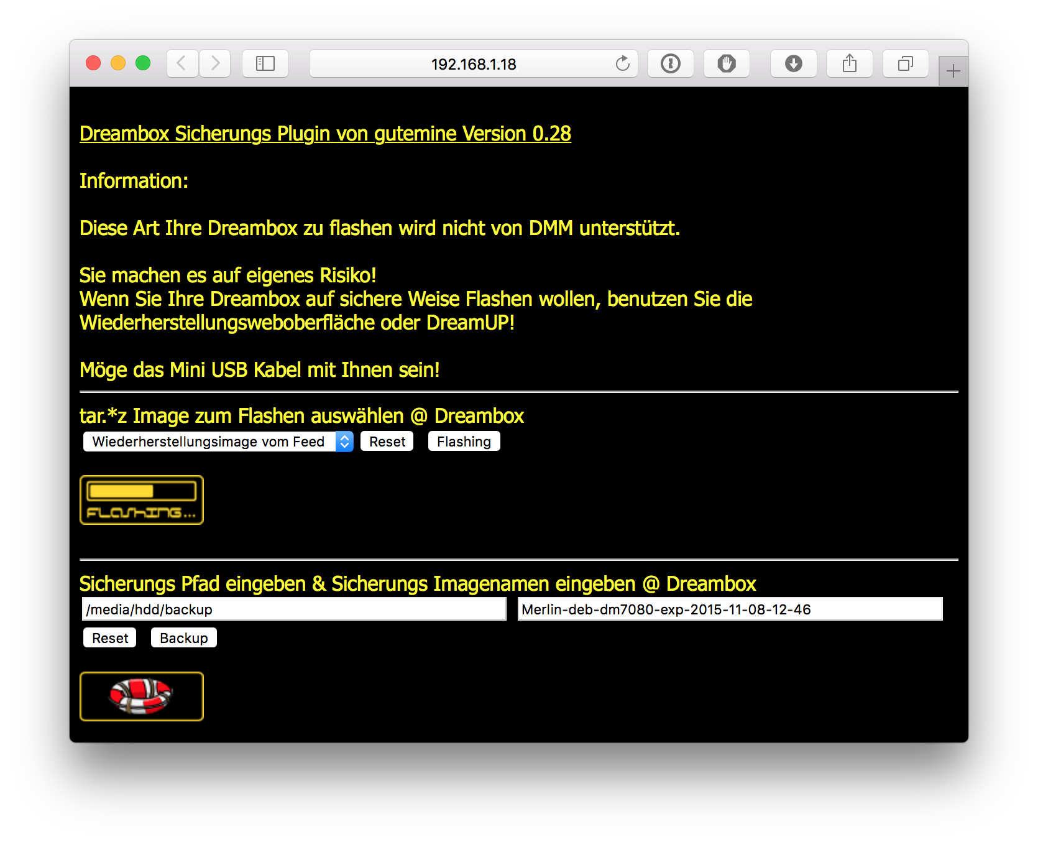Click 'Diese Art Ihre Dreambox zu flashen' text

pos(380,228)
